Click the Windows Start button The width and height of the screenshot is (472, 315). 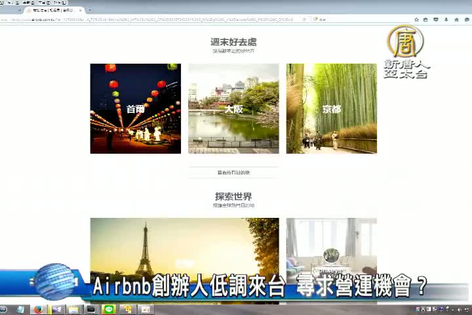tap(5, 309)
